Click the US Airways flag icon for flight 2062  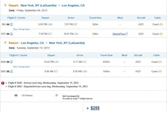click(8, 71)
